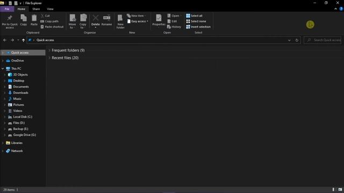344x193 pixels.
Task: Open the File tab
Action: pos(7,9)
